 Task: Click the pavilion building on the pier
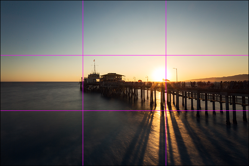point(112,77)
